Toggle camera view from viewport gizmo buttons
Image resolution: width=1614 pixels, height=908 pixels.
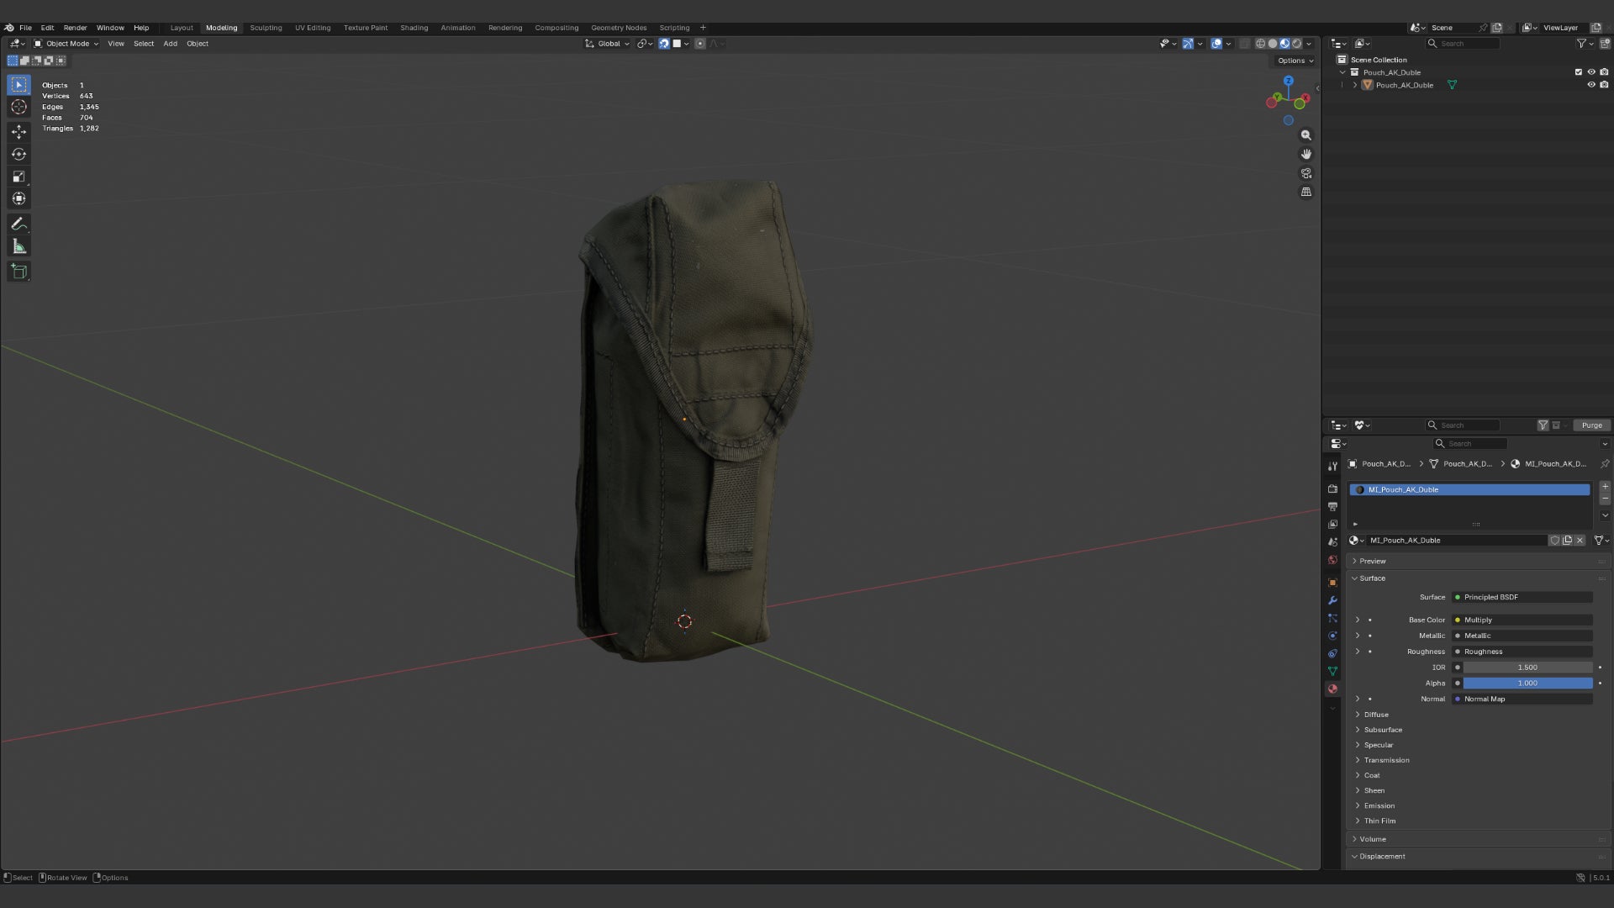(1306, 173)
